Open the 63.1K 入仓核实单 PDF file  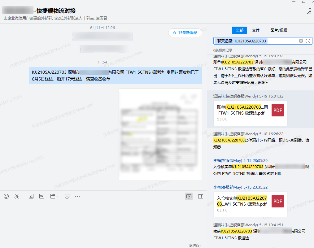250,204
